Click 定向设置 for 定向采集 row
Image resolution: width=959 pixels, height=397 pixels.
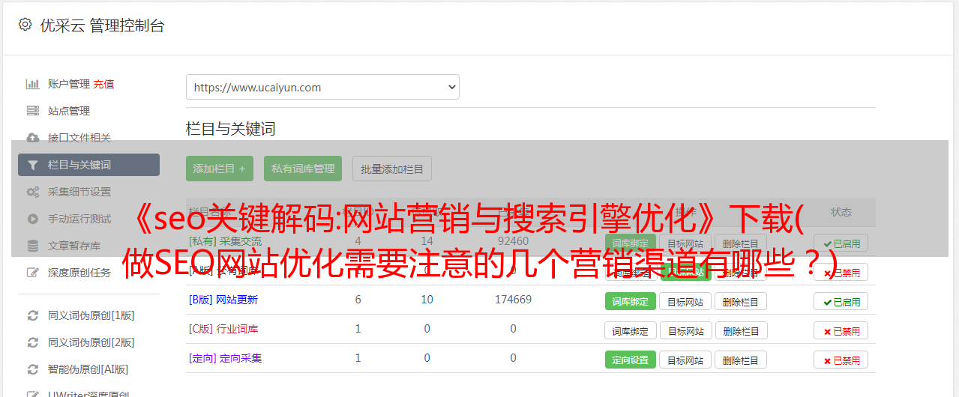[x=631, y=360]
